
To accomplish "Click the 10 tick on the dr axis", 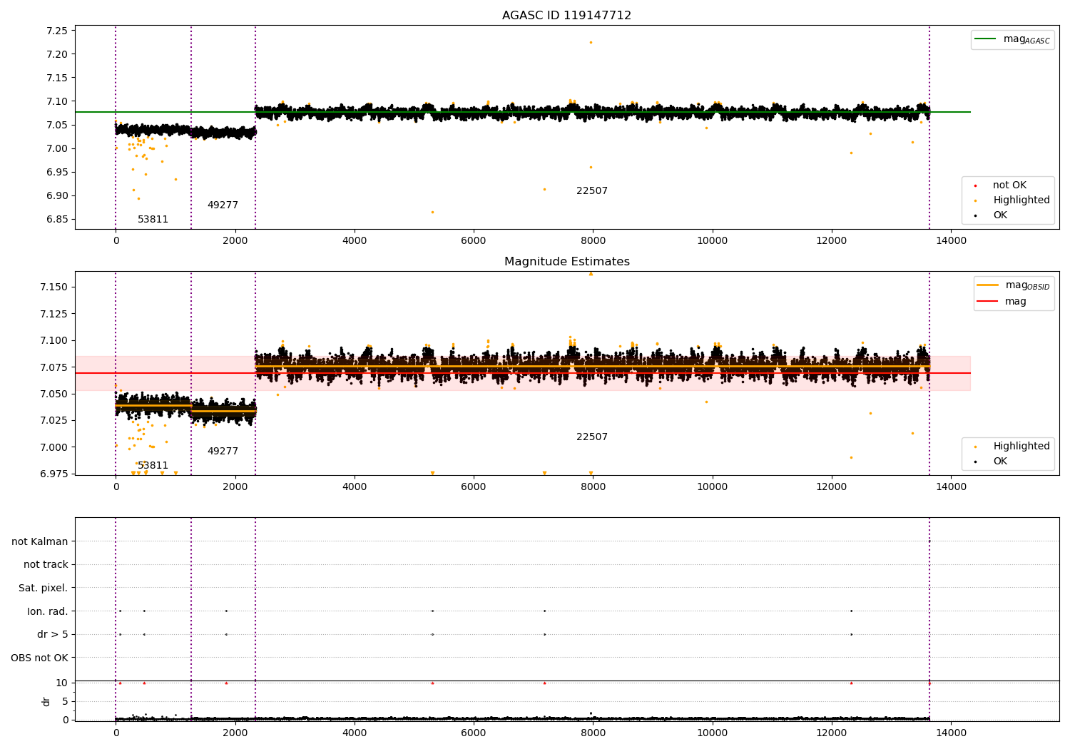I will [62, 683].
